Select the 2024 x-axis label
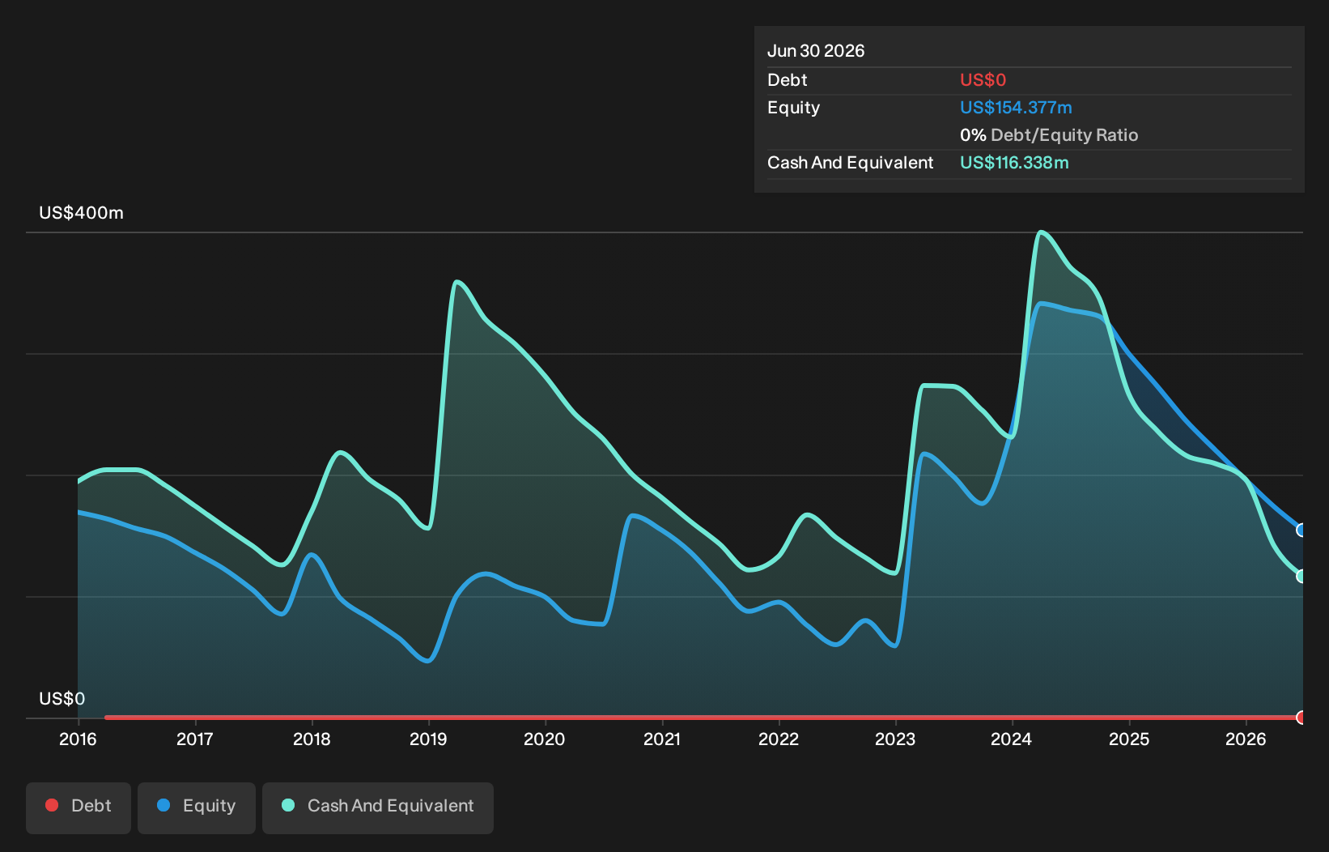 click(1012, 739)
